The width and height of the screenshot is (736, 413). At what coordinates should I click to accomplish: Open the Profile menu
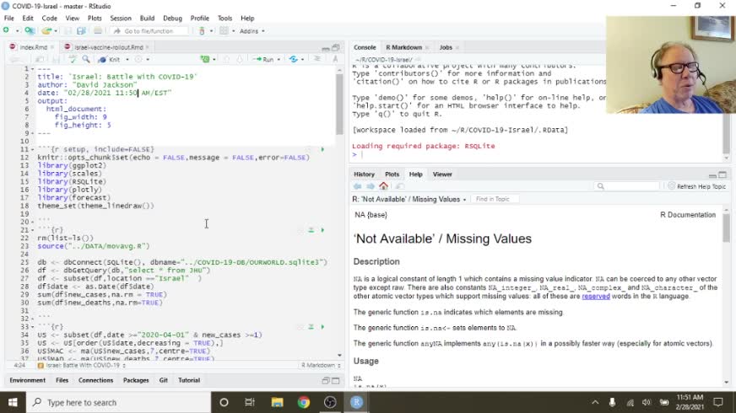tap(199, 19)
